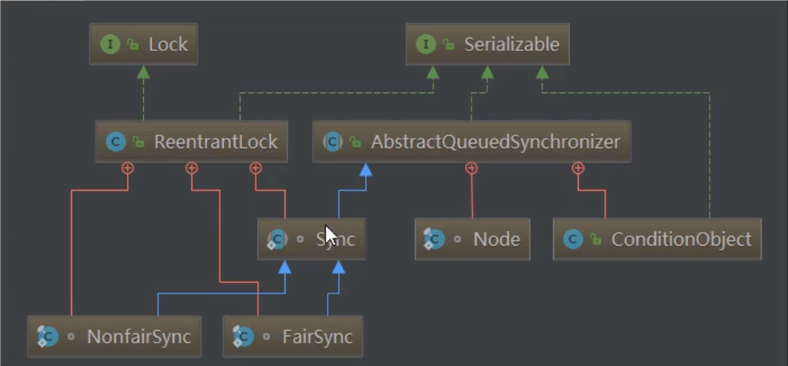Click the class icon on NonfairSync

[48, 336]
